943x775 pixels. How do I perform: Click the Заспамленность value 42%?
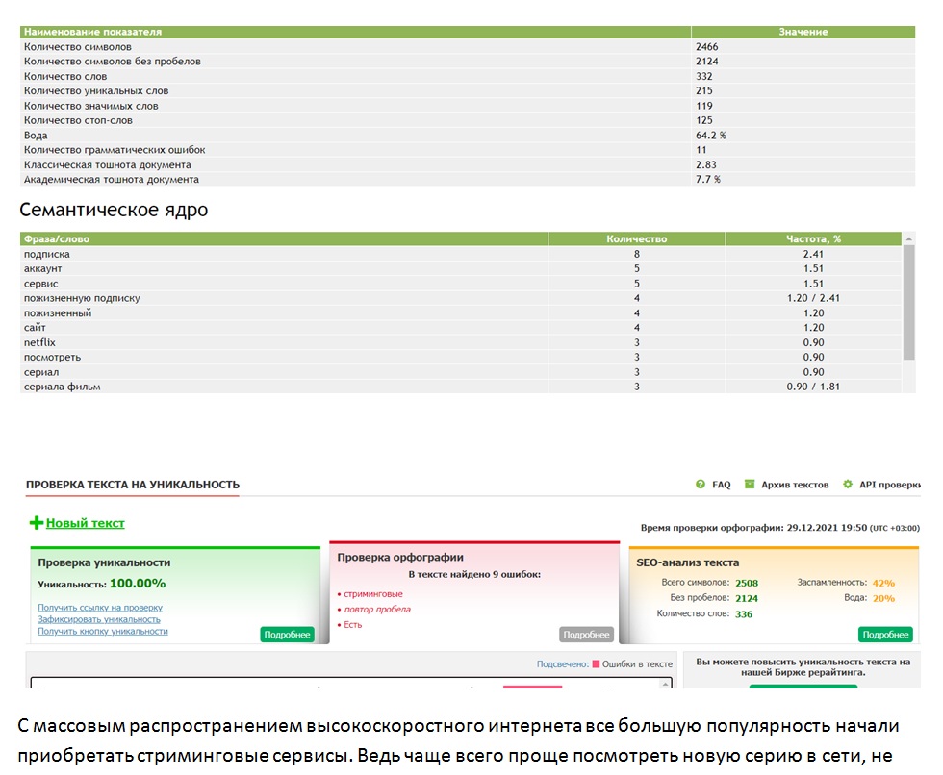[883, 583]
